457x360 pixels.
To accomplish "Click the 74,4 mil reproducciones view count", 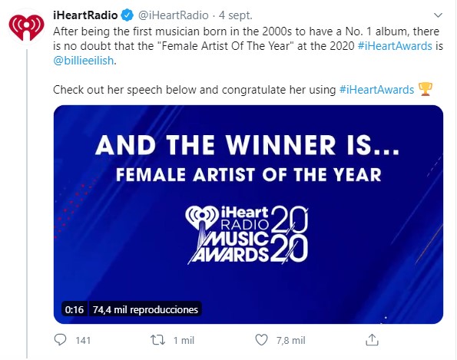I will pos(145,309).
